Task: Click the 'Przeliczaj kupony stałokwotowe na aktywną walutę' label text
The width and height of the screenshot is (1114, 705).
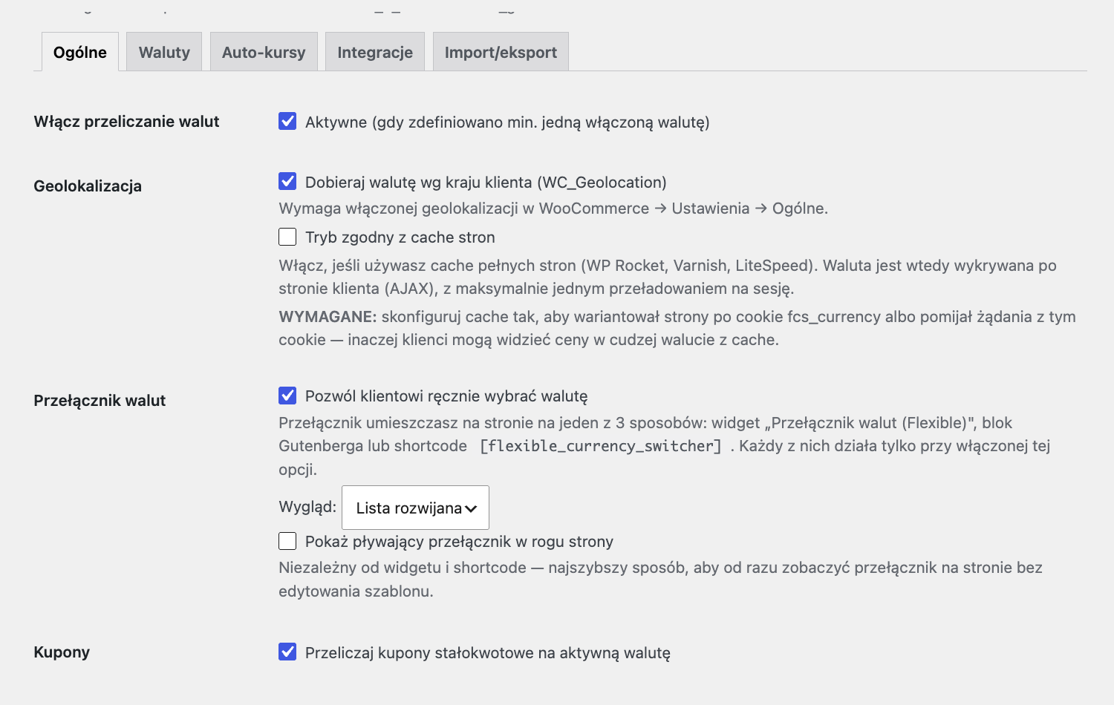Action: [x=488, y=653]
